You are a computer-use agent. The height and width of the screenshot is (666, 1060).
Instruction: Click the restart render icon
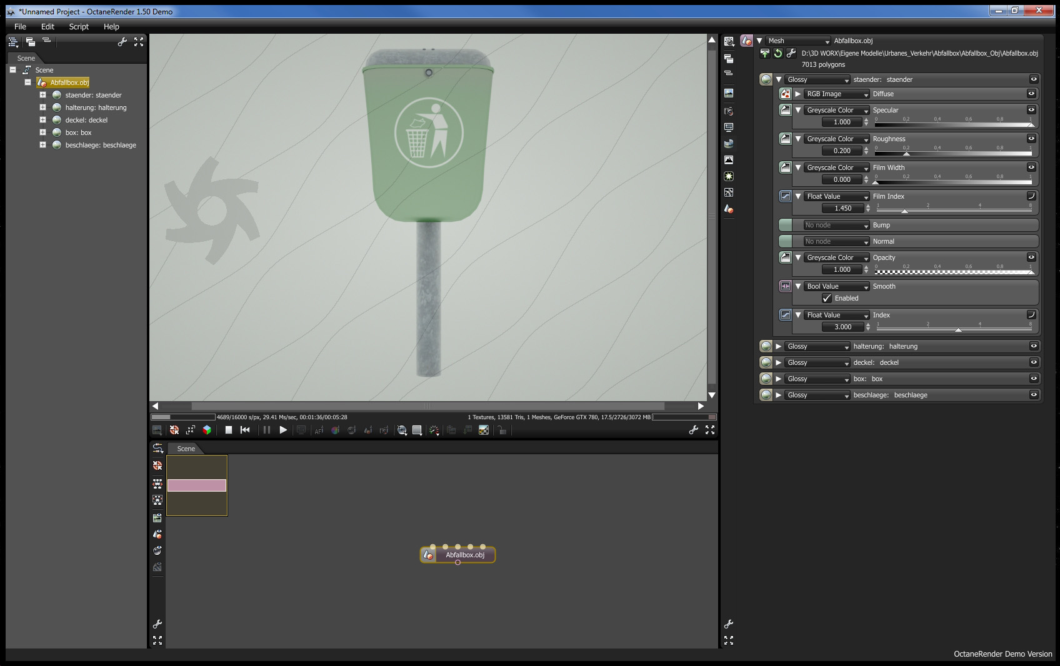tap(245, 430)
